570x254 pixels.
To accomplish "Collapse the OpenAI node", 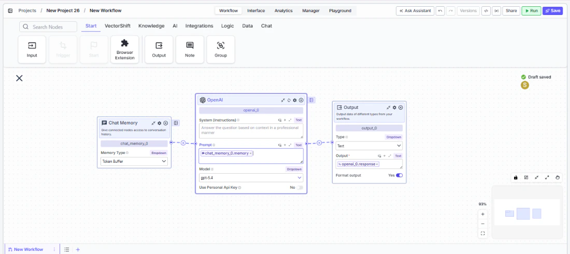I will point(283,100).
